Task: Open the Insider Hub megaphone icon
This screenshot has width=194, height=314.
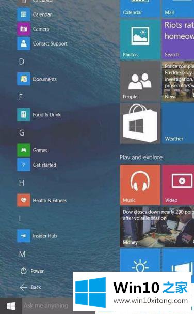Action: 24,236
